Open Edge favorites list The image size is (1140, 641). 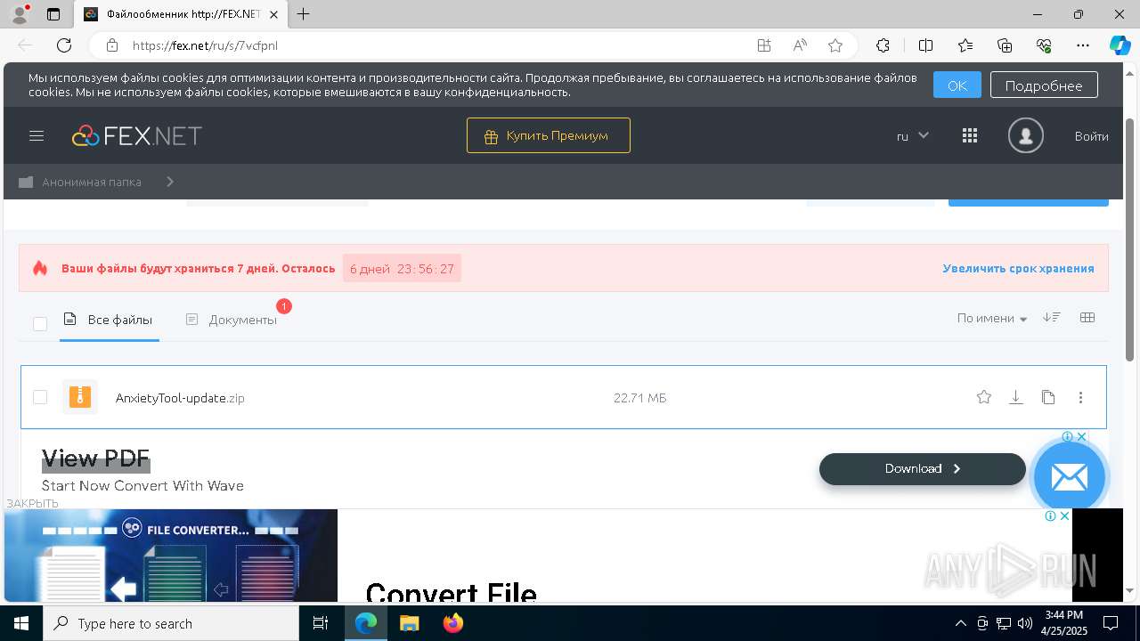click(965, 45)
